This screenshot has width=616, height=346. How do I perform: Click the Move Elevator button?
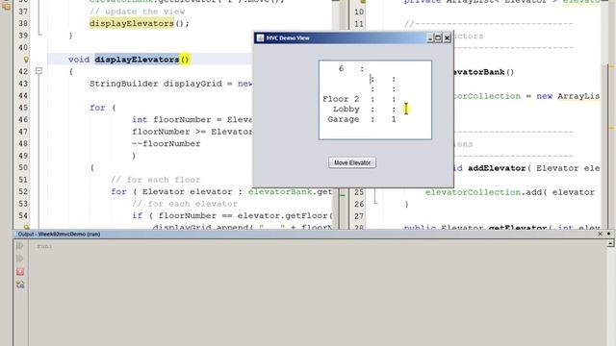(352, 162)
